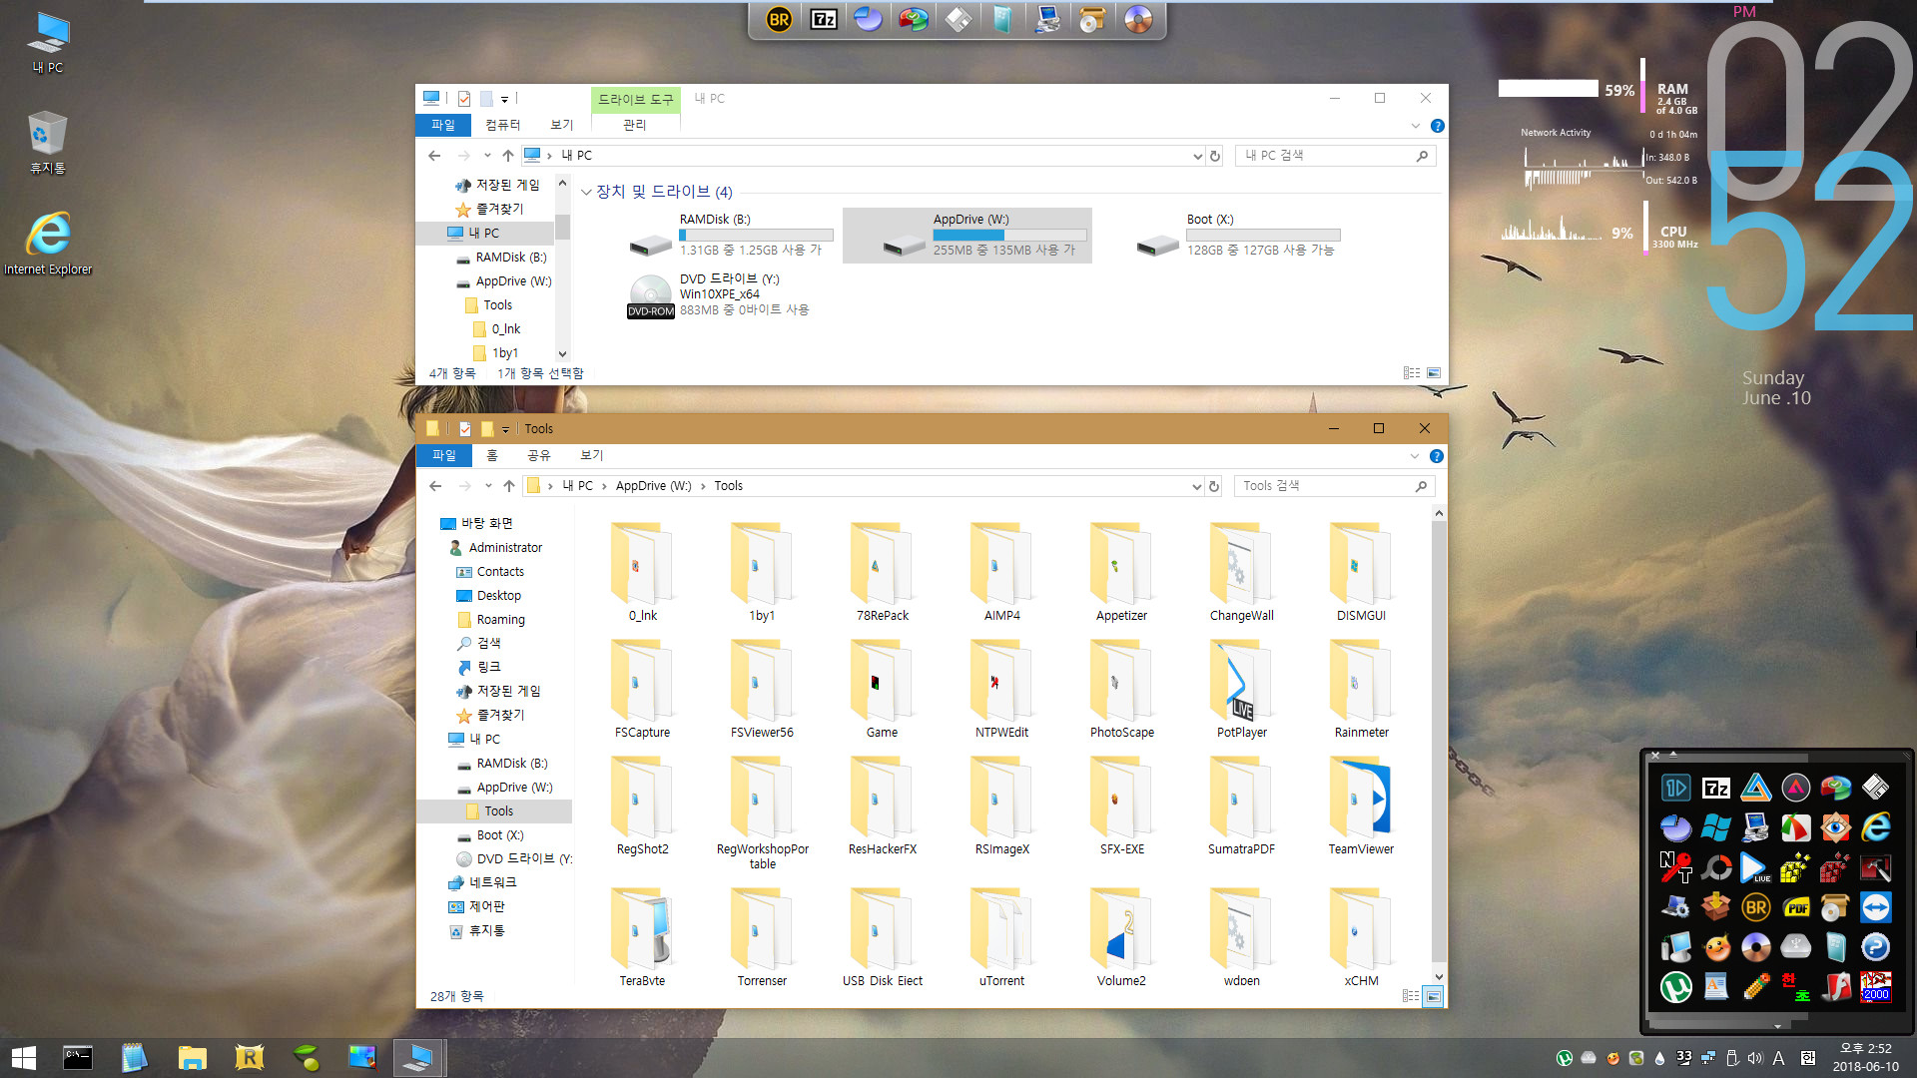The image size is (1917, 1078).
Task: Go up one level in Tools window
Action: pos(509,486)
